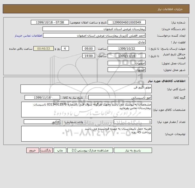Click the general description field موتور اگزوز فن
This screenshot has width=195, height=188.
[x=86, y=89]
